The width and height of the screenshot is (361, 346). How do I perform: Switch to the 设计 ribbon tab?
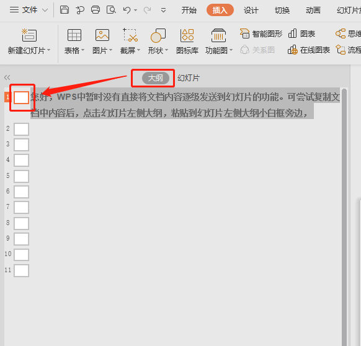coord(251,11)
